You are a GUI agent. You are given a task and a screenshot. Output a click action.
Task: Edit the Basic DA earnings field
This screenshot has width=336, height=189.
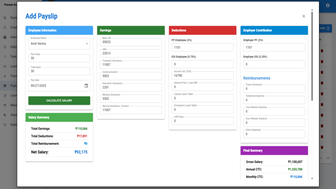click(131, 42)
